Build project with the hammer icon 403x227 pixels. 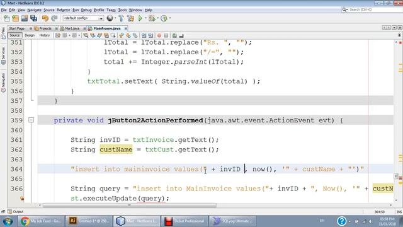click(x=121, y=18)
